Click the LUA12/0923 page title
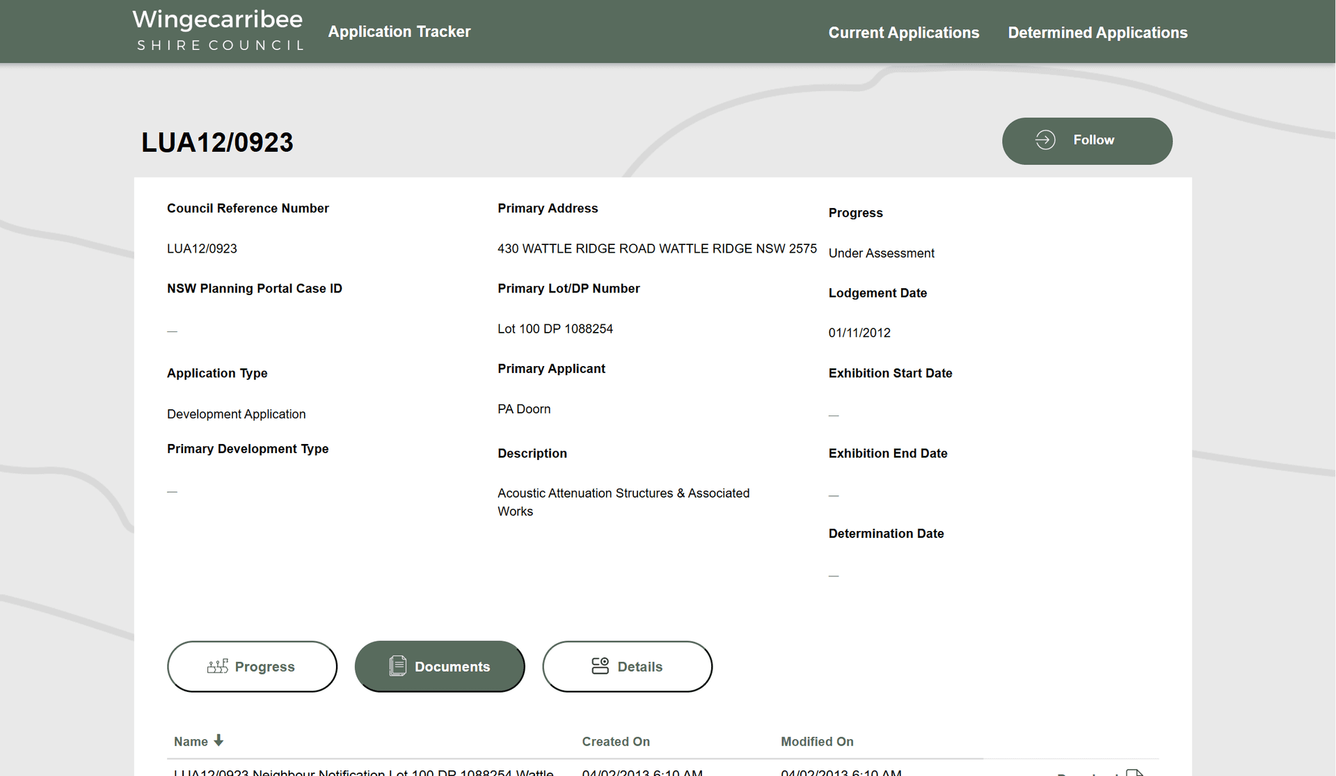The width and height of the screenshot is (1336, 776). 216,142
